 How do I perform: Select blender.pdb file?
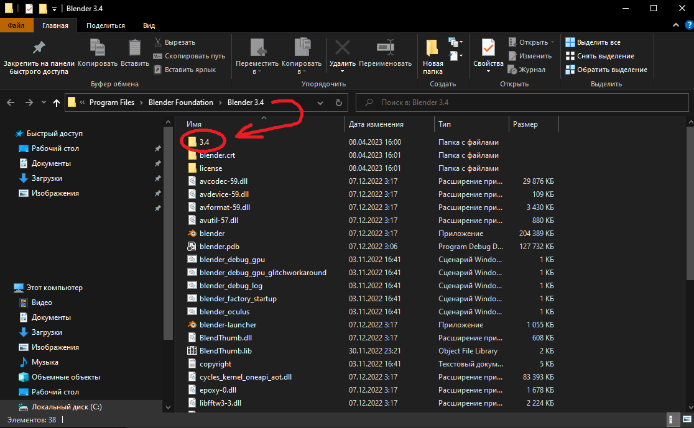pos(219,247)
